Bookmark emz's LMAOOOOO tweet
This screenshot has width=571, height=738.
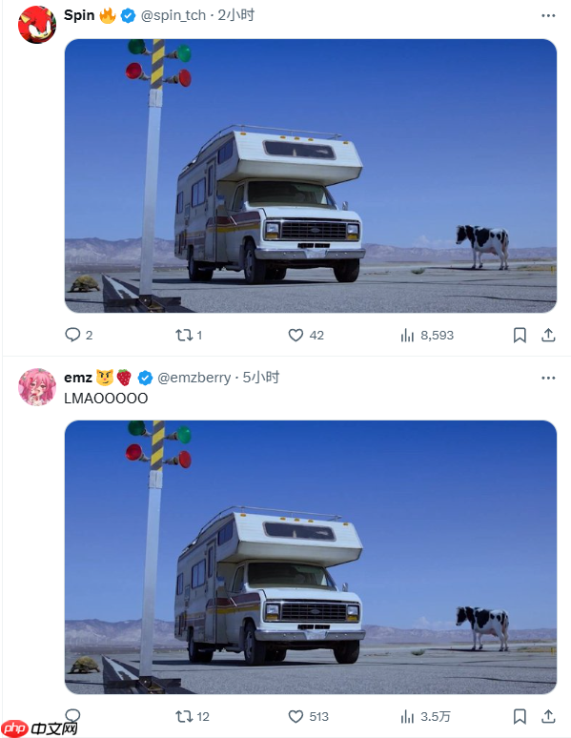520,716
